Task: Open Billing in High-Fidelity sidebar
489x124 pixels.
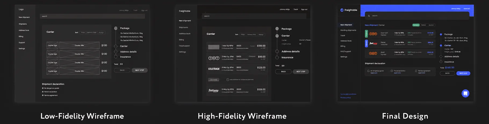Action: 182,40
